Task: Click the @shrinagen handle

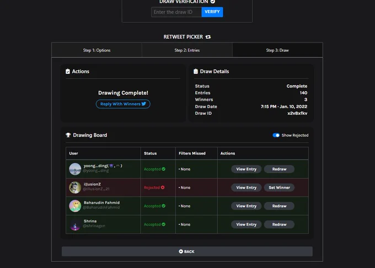Action: click(x=94, y=226)
